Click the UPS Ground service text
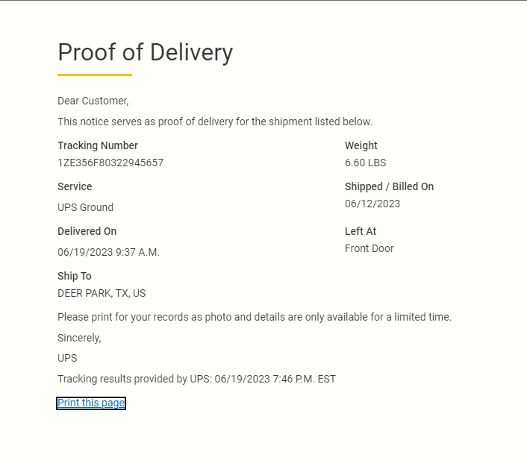This screenshot has height=466, width=527. 85,207
